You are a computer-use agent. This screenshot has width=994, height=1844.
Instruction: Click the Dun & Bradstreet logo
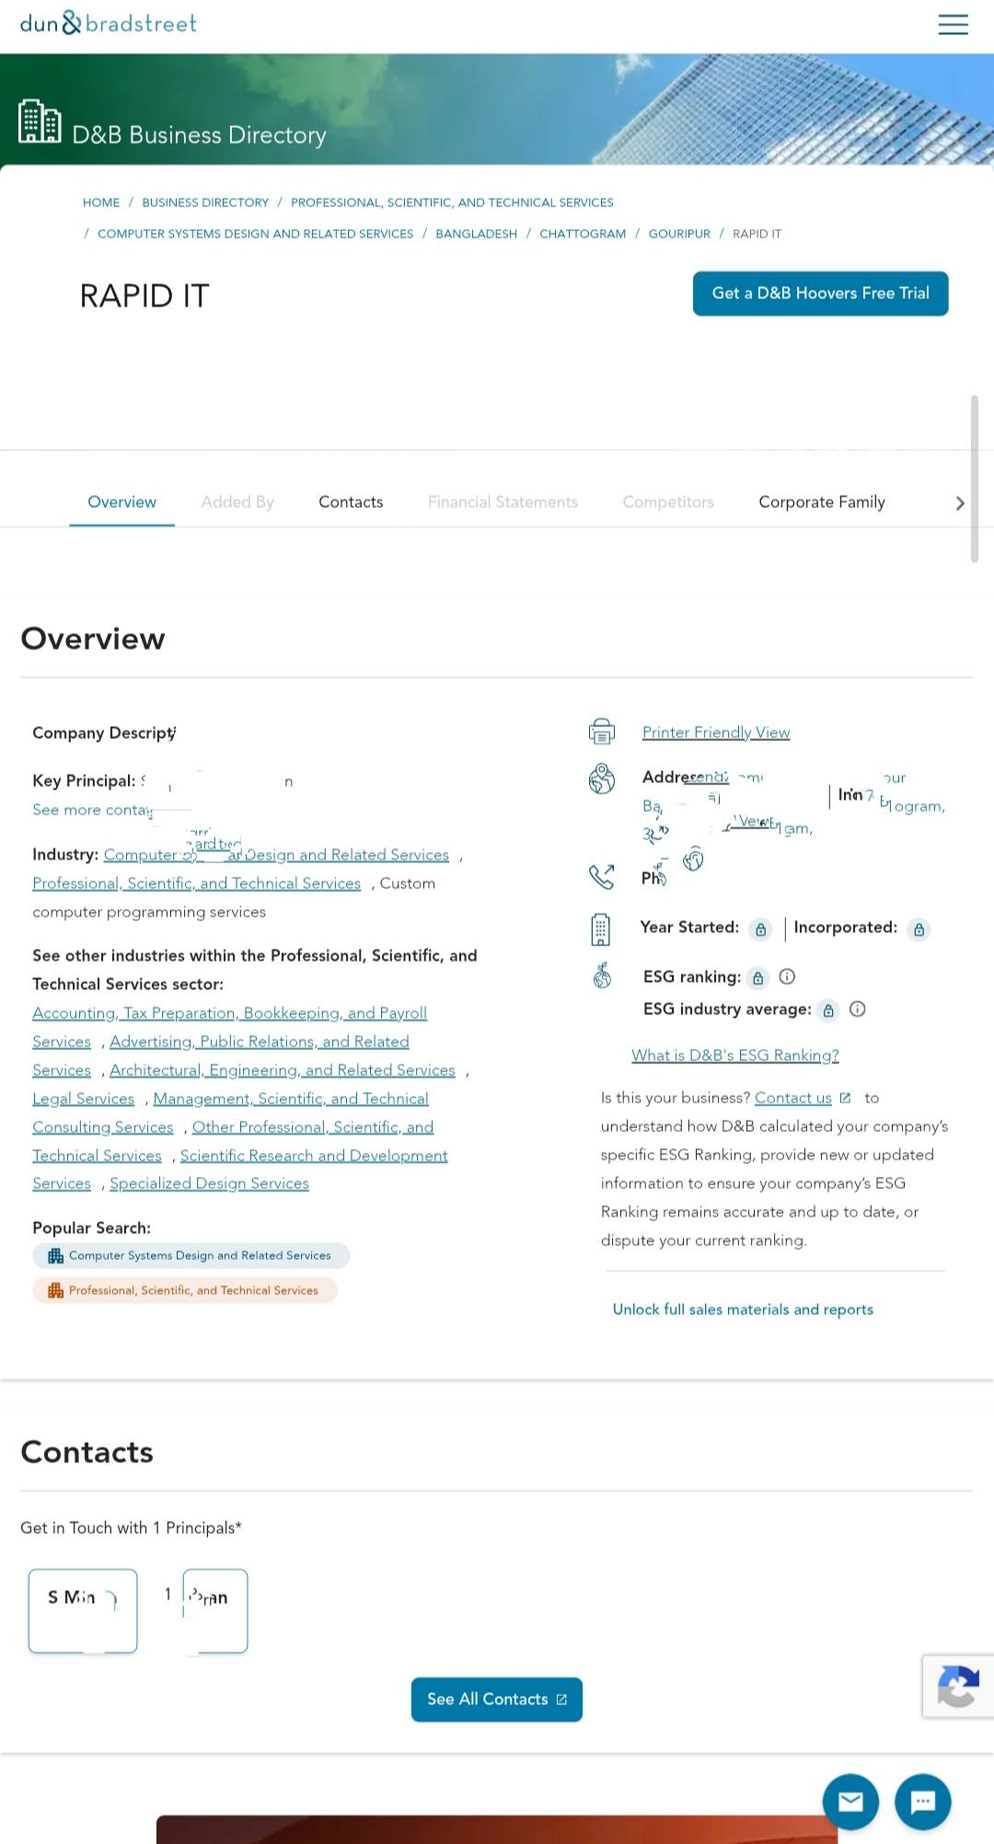(109, 23)
